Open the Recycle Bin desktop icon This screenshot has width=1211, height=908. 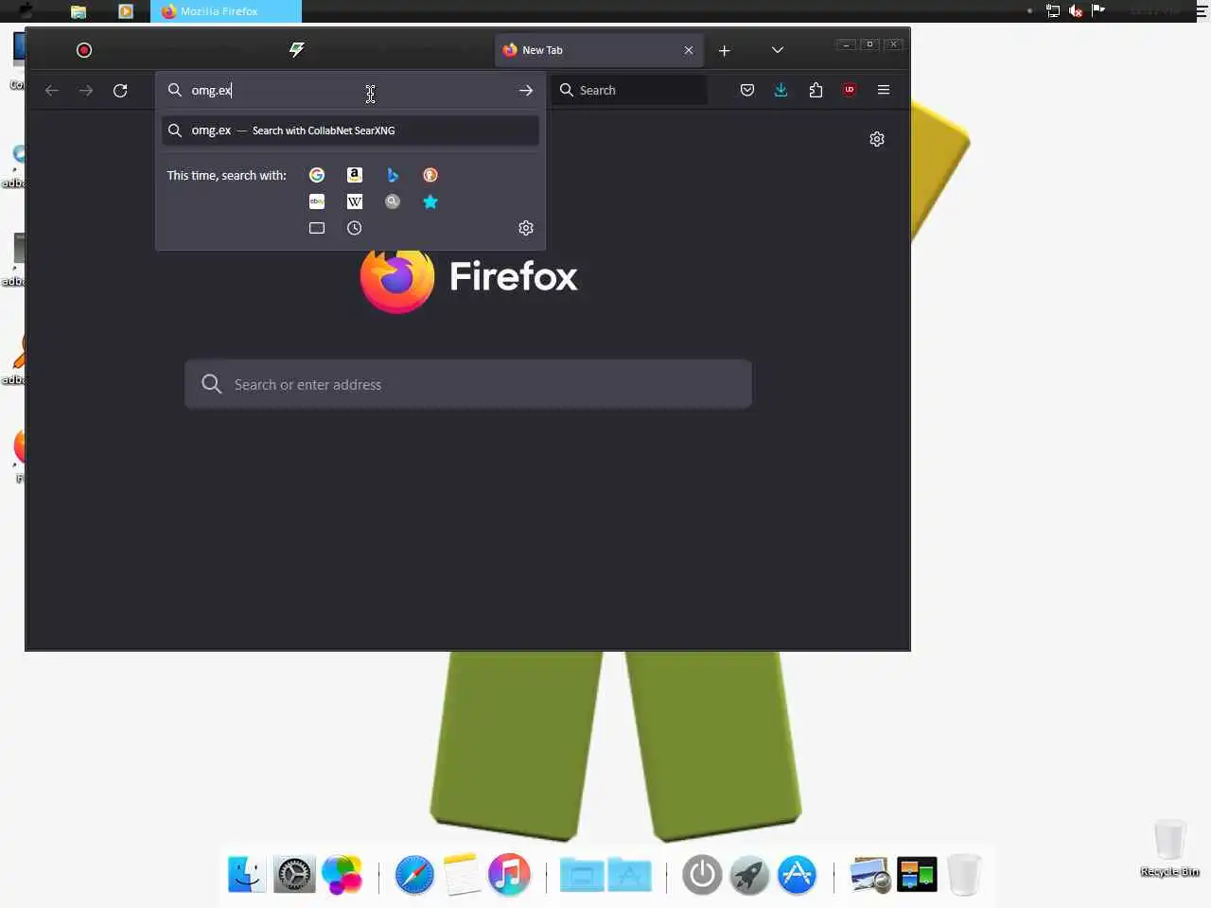coord(1170,847)
